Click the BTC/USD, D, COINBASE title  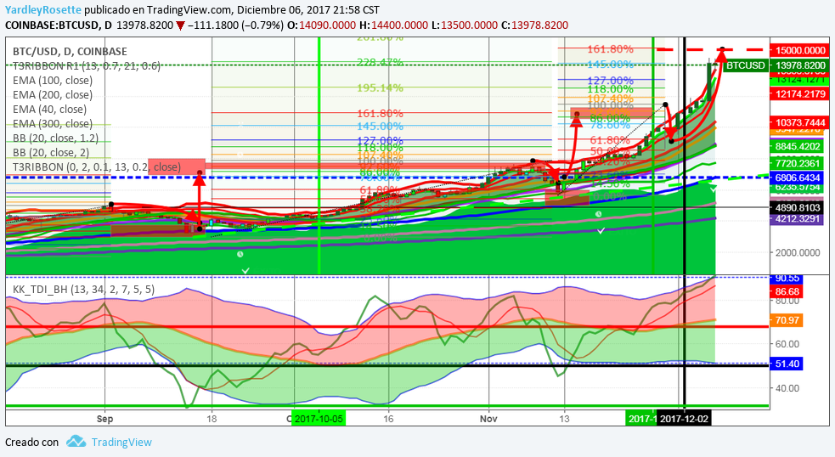pyautogui.click(x=70, y=52)
